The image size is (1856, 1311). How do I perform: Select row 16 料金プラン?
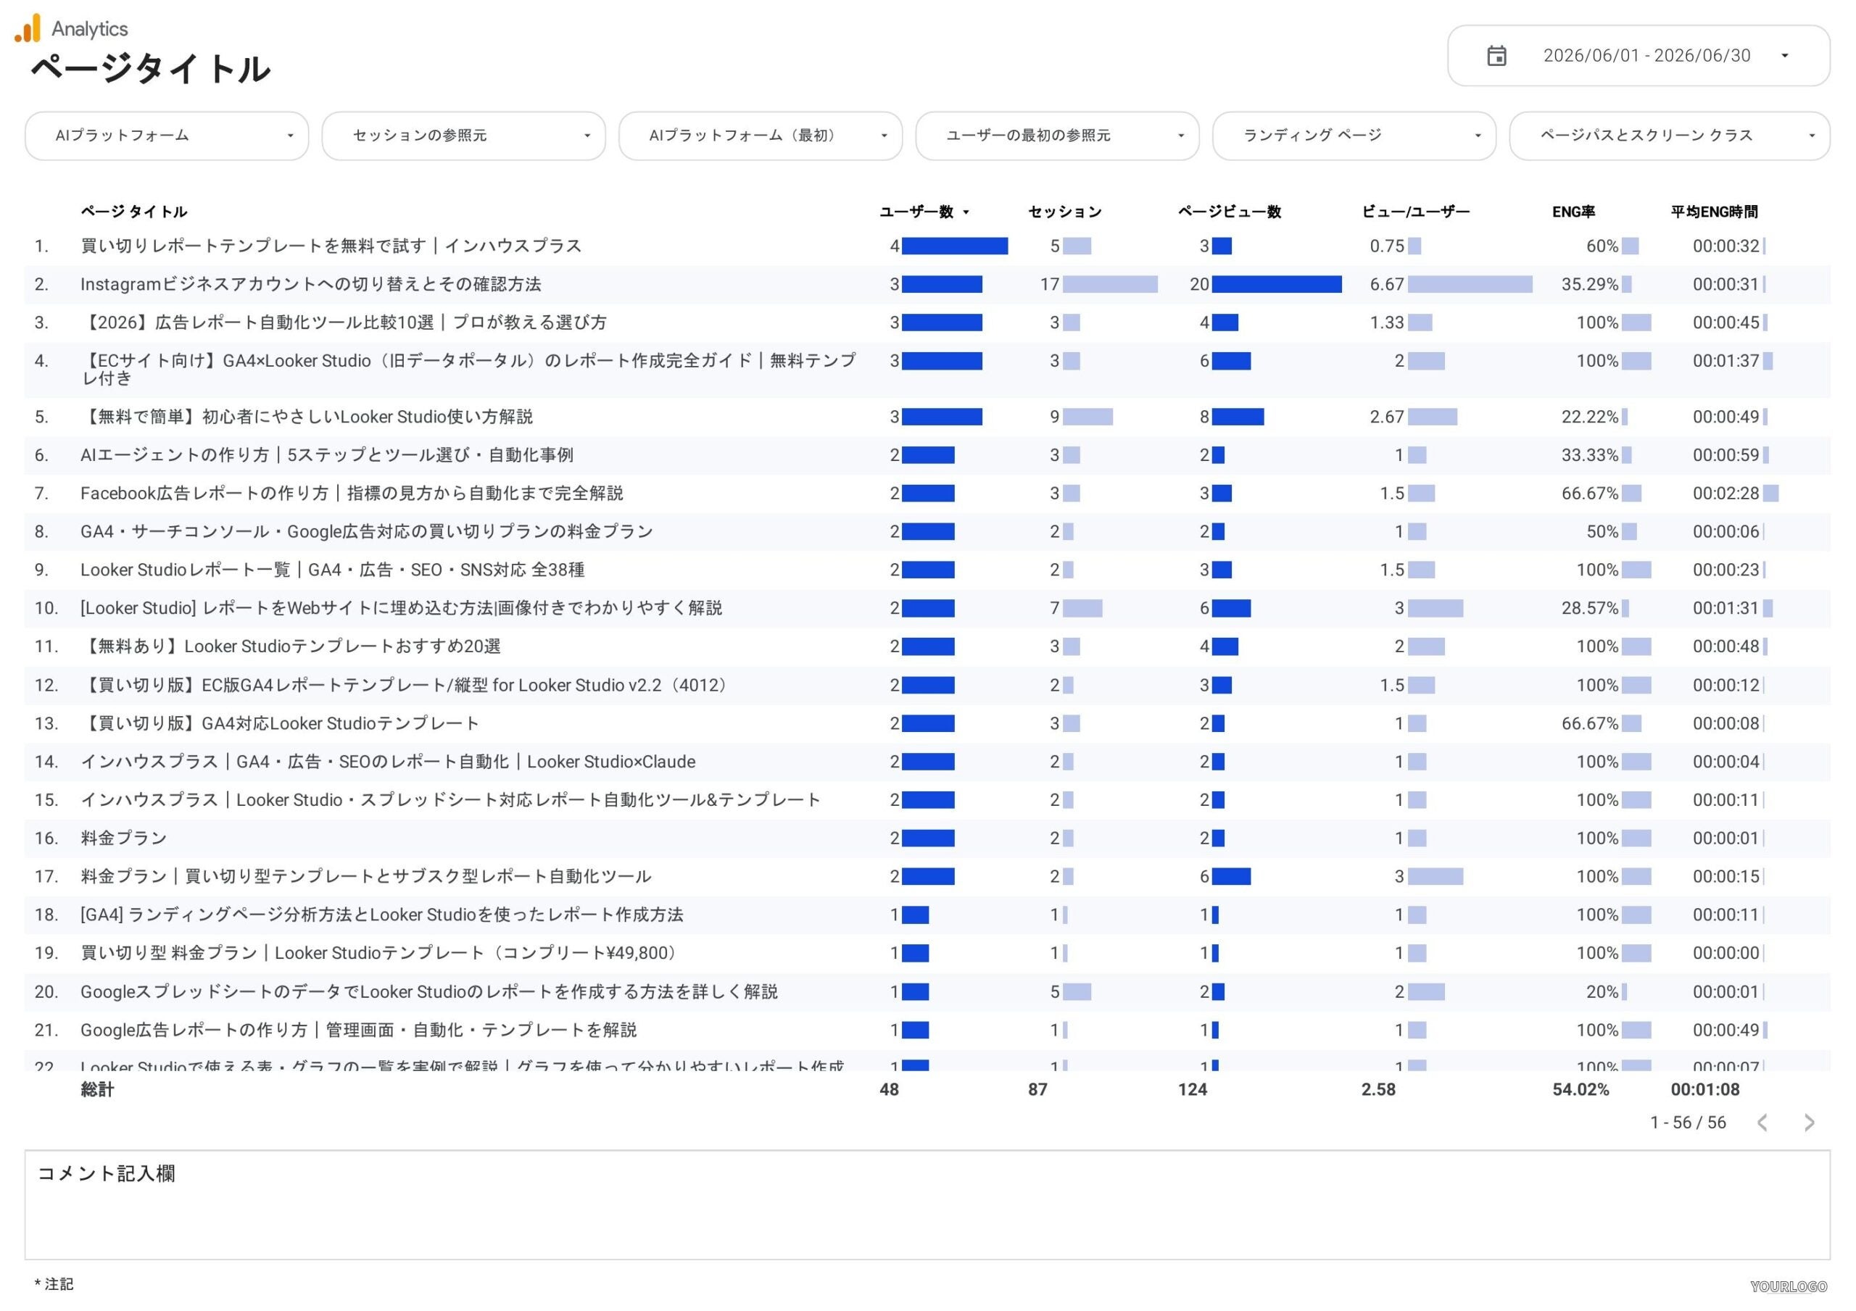tap(927, 838)
